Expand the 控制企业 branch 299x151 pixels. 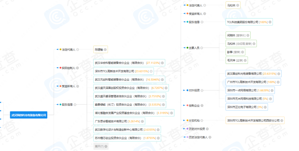(202, 106)
